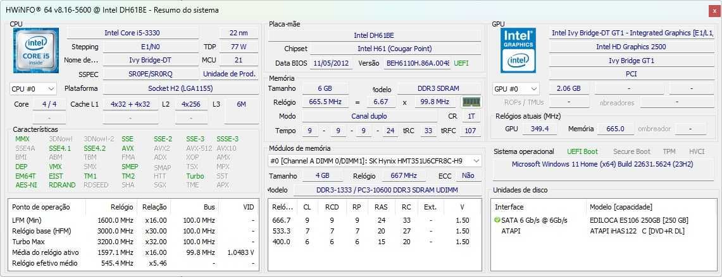Image resolution: width=722 pixels, height=277 pixels.
Task: Click the DDR3-1333 / PC3-10600 module model field
Action: pos(387,190)
